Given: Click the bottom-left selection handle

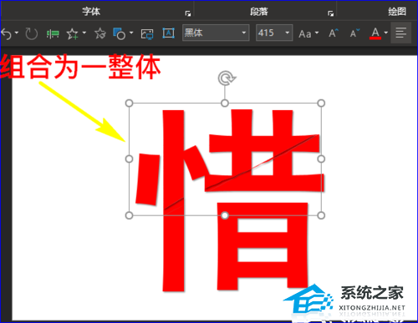Looking at the screenshot, I should click(129, 215).
